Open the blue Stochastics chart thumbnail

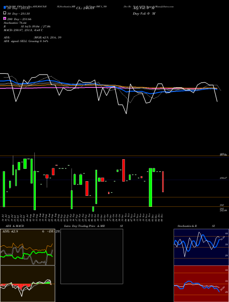201,247
